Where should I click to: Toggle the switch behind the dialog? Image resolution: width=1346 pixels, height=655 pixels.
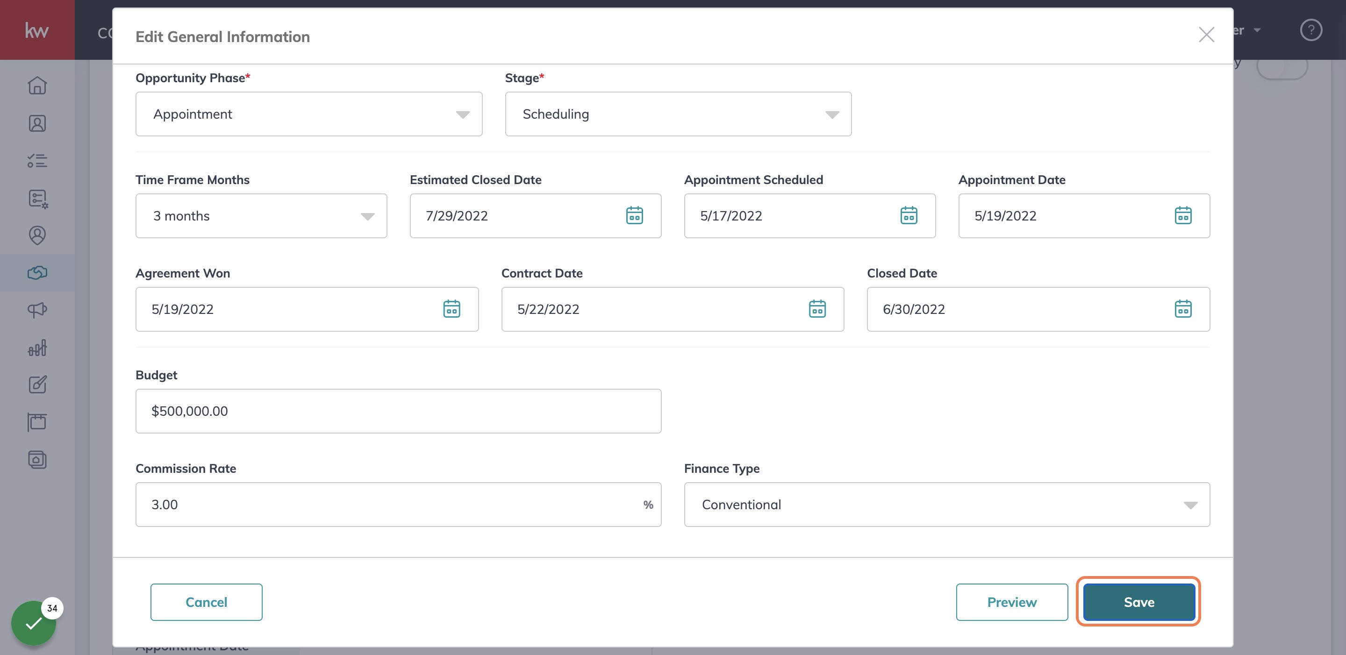[x=1282, y=68]
